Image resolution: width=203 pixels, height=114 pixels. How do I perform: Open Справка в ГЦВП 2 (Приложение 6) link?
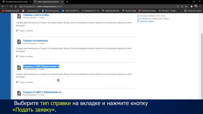(42, 92)
